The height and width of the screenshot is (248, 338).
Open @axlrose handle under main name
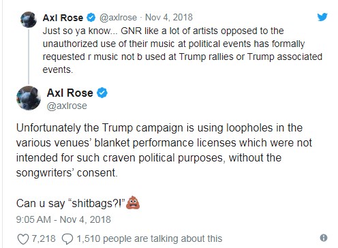tap(67, 106)
